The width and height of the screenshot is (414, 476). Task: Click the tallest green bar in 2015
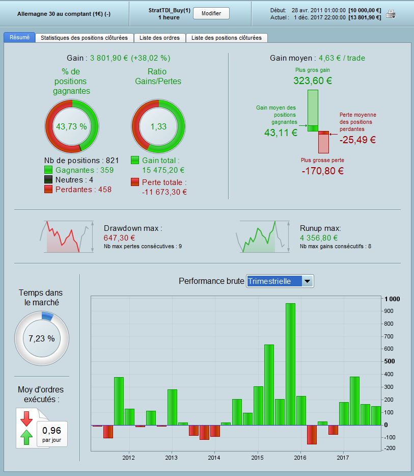291,364
